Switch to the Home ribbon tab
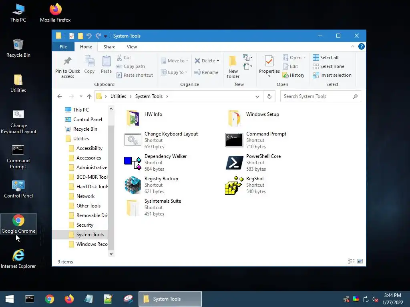Image resolution: width=410 pixels, height=307 pixels. click(86, 47)
